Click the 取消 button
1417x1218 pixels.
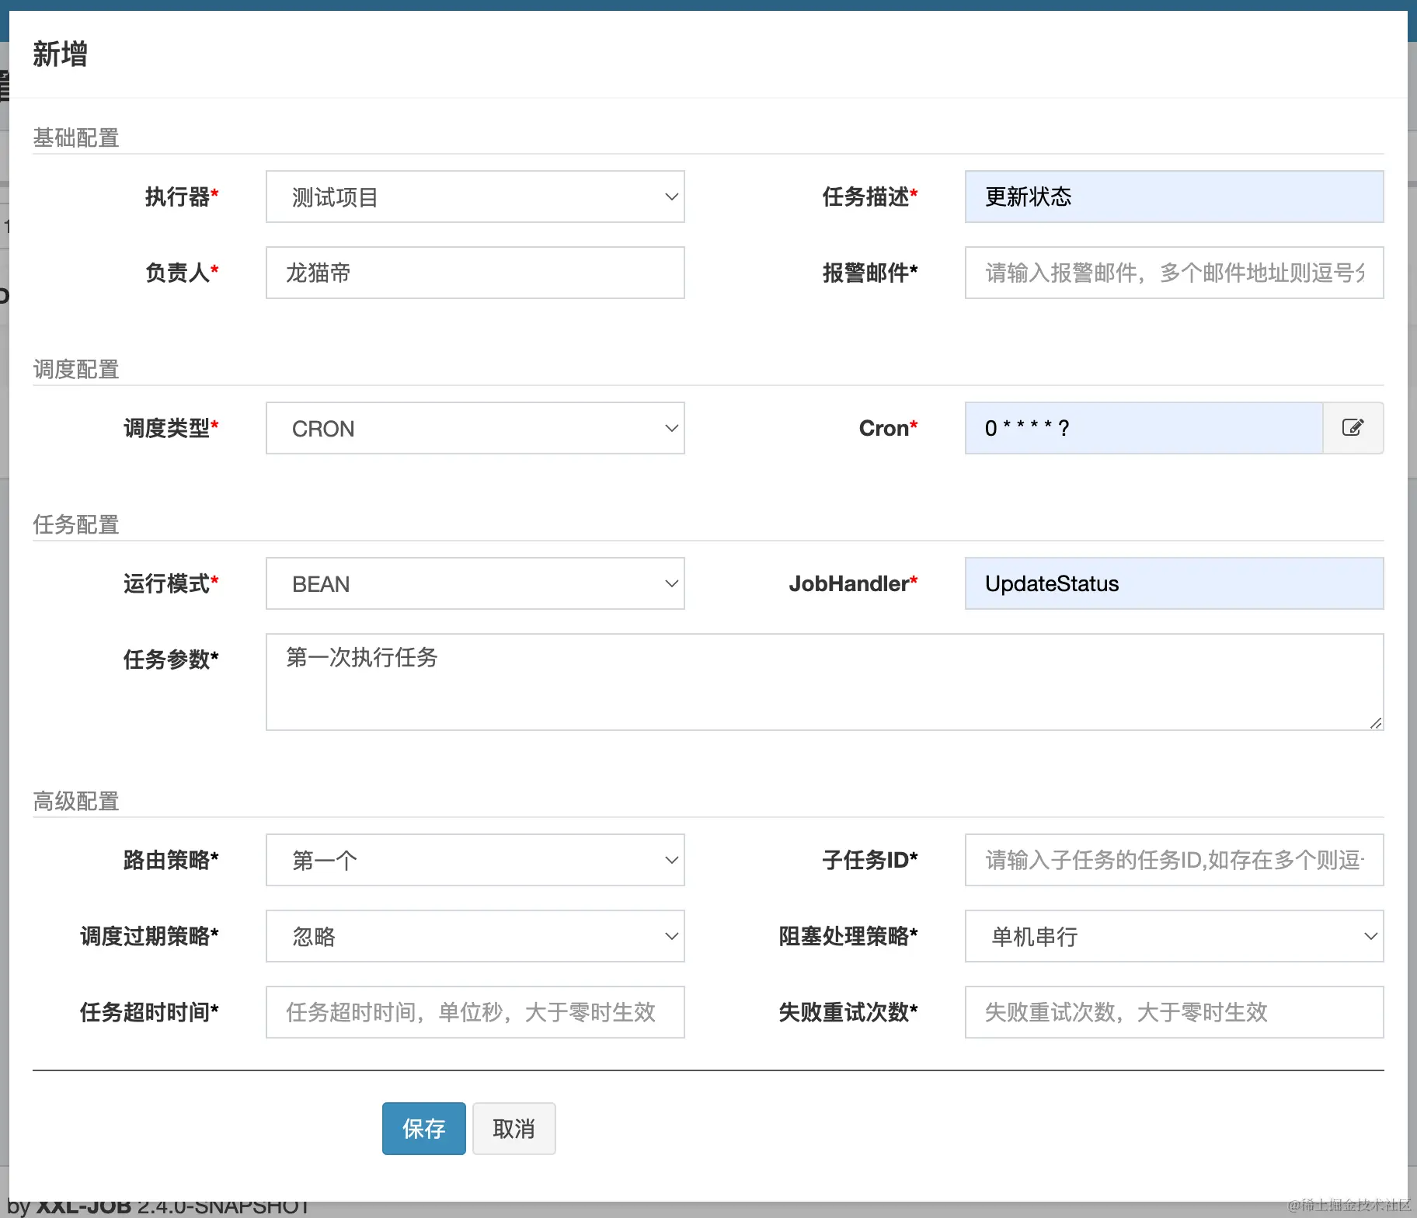point(514,1129)
